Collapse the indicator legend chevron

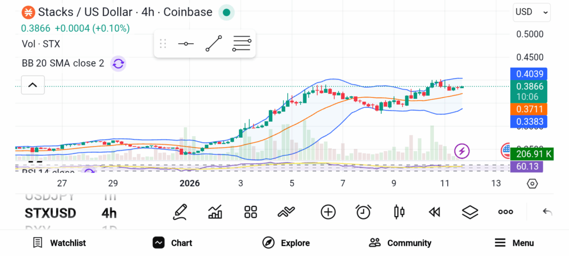[x=32, y=85]
